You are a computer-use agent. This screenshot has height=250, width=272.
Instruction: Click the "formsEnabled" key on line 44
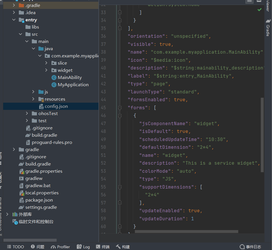pos(148,100)
